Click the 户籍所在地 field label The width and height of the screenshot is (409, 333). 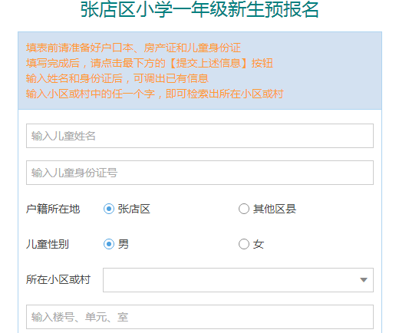[53, 209]
